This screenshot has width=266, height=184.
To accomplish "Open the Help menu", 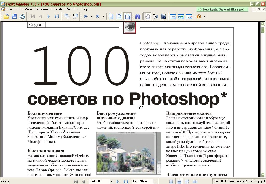I will (84, 9).
